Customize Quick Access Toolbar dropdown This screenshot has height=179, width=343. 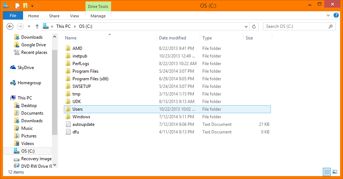[x=32, y=6]
